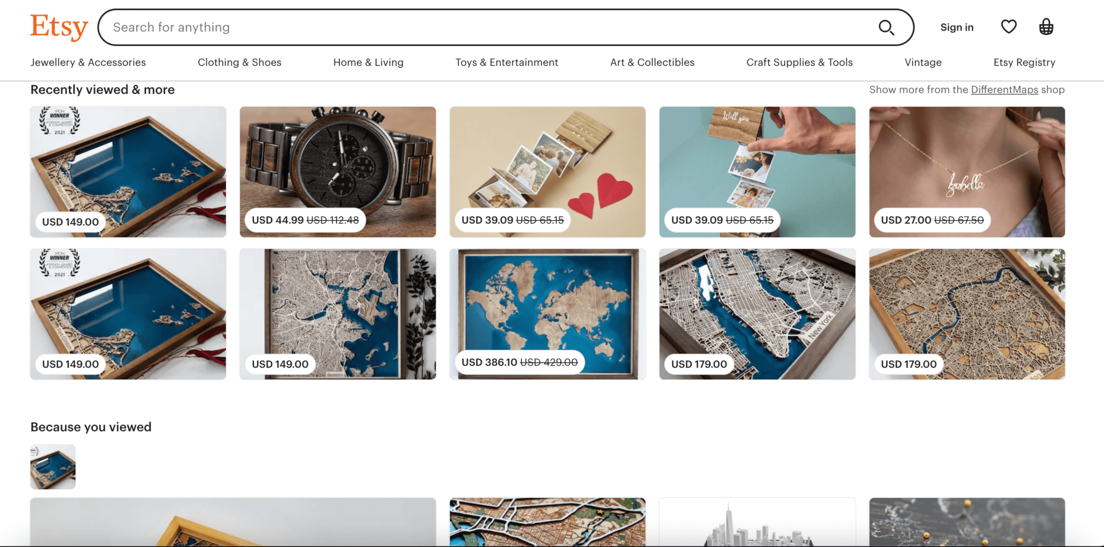Browse the Vintage category

923,62
